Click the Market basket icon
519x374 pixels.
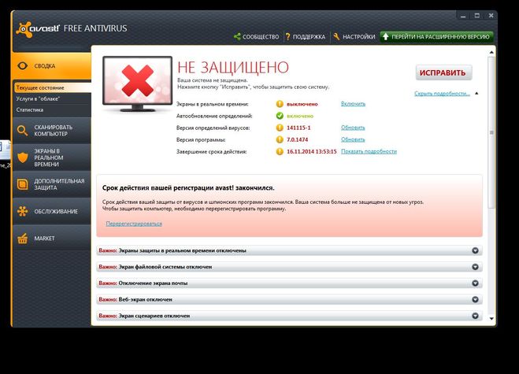pyautogui.click(x=23, y=239)
